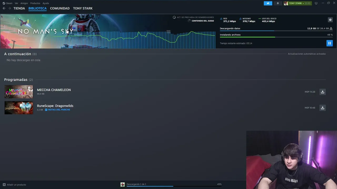
Task: Open the Amigos menu
Action: tap(24, 3)
